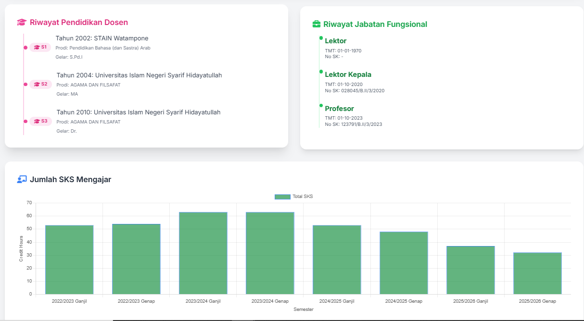
Task: Click the briefcase icon beside Riwayat Jabatan Fungsional
Action: tap(317, 24)
